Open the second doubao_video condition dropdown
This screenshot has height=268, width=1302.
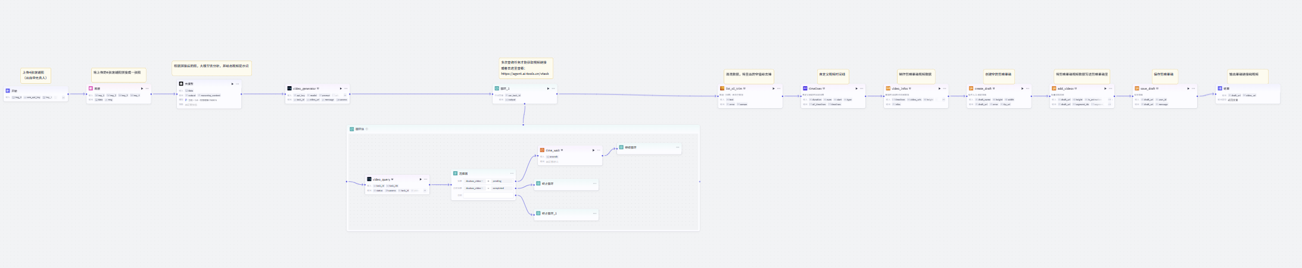(475, 188)
